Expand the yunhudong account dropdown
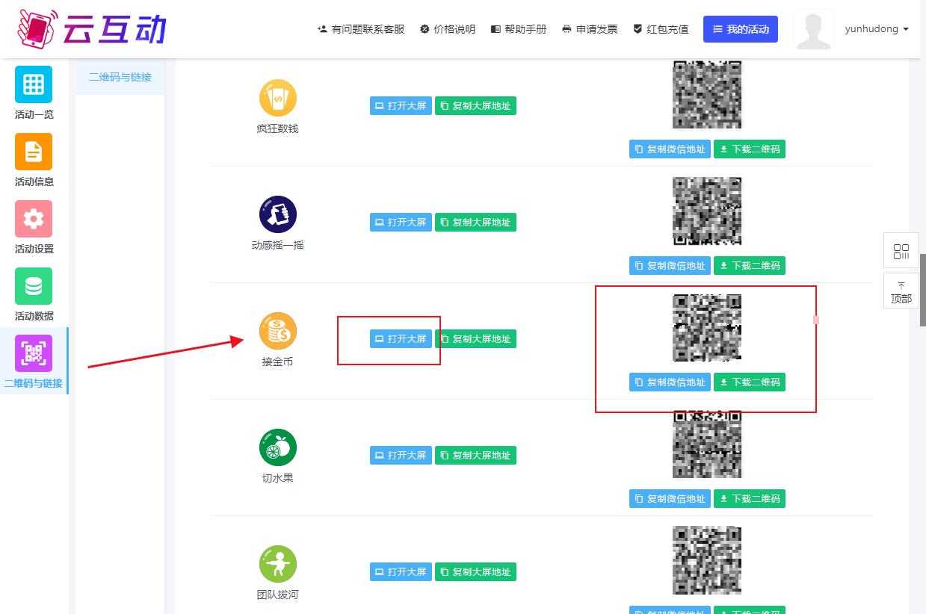This screenshot has height=614, width=926. tap(877, 29)
